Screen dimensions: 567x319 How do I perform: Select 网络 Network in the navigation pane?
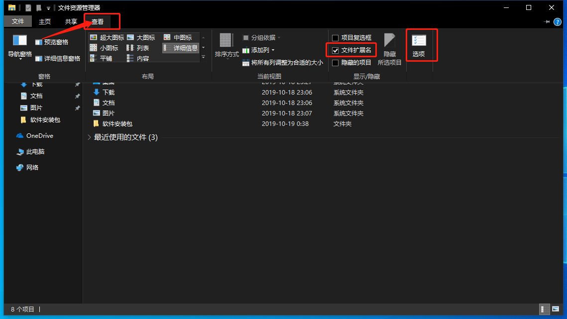[27, 168]
